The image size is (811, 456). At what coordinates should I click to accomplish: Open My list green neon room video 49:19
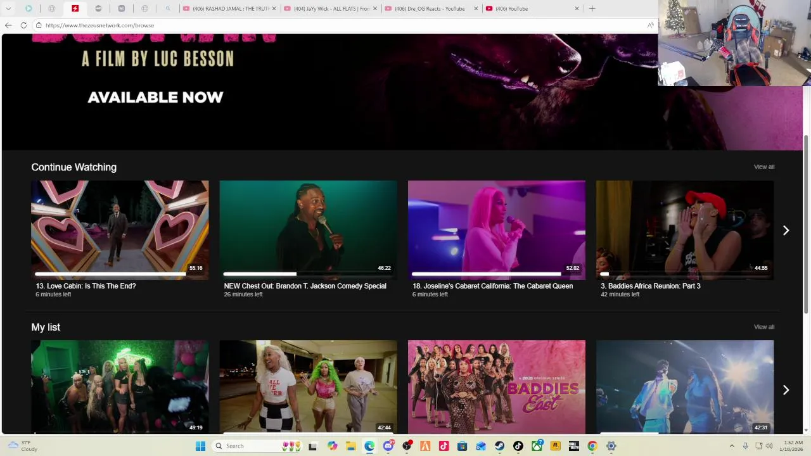pyautogui.click(x=120, y=387)
